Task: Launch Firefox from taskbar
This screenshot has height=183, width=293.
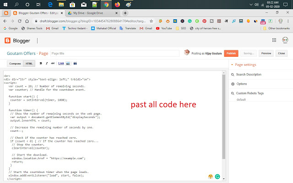Action: coord(117,5)
